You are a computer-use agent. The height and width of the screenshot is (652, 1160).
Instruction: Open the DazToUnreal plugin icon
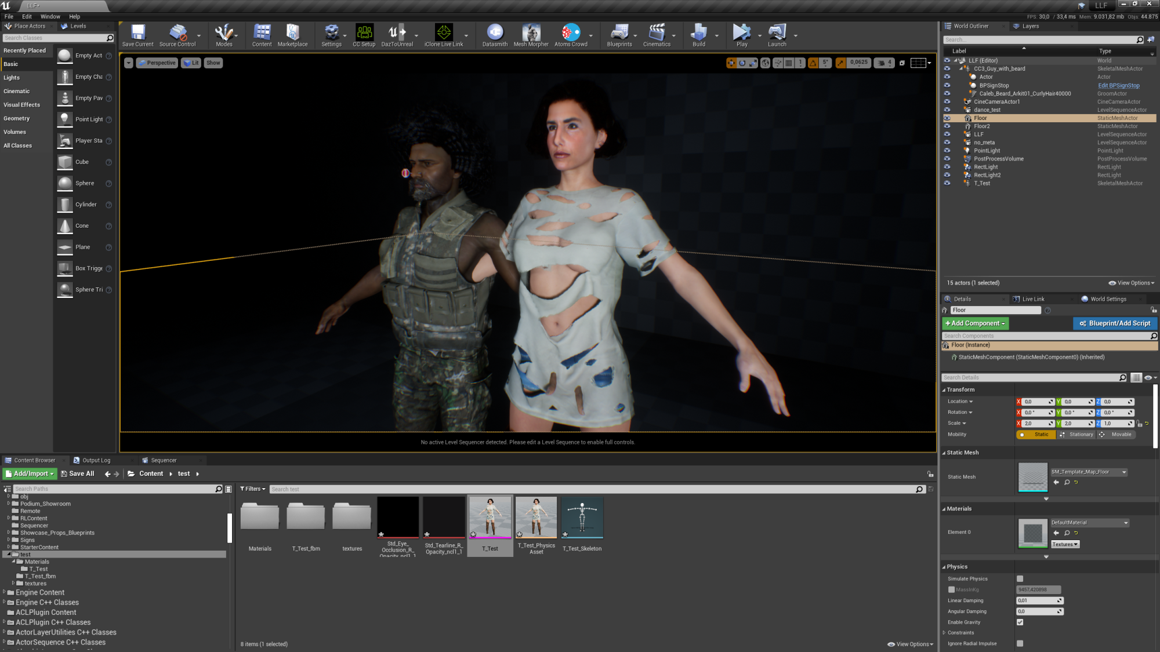click(x=397, y=35)
